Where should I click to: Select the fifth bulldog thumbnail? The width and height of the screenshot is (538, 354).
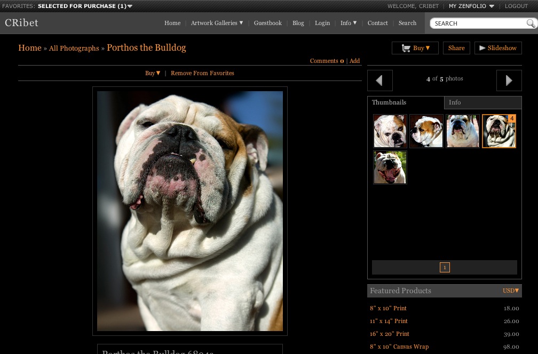[x=390, y=167]
